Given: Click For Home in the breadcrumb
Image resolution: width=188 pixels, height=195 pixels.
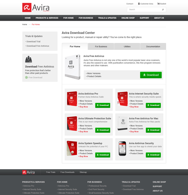Looking at the screenshot, I should point(36,24).
